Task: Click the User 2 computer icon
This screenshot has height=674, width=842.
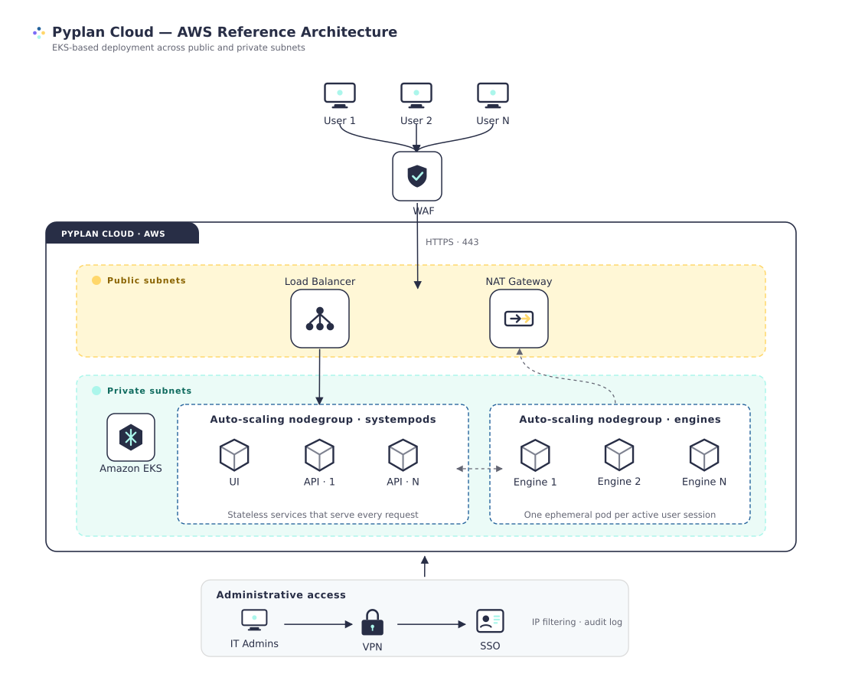Action: coord(416,95)
